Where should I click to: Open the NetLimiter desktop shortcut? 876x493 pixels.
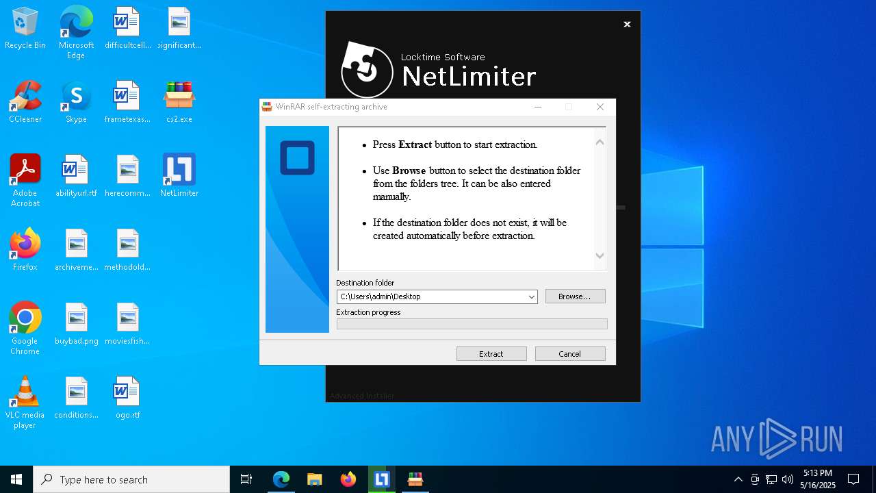pyautogui.click(x=179, y=176)
